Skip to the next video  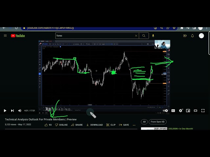pyautogui.click(x=12, y=111)
